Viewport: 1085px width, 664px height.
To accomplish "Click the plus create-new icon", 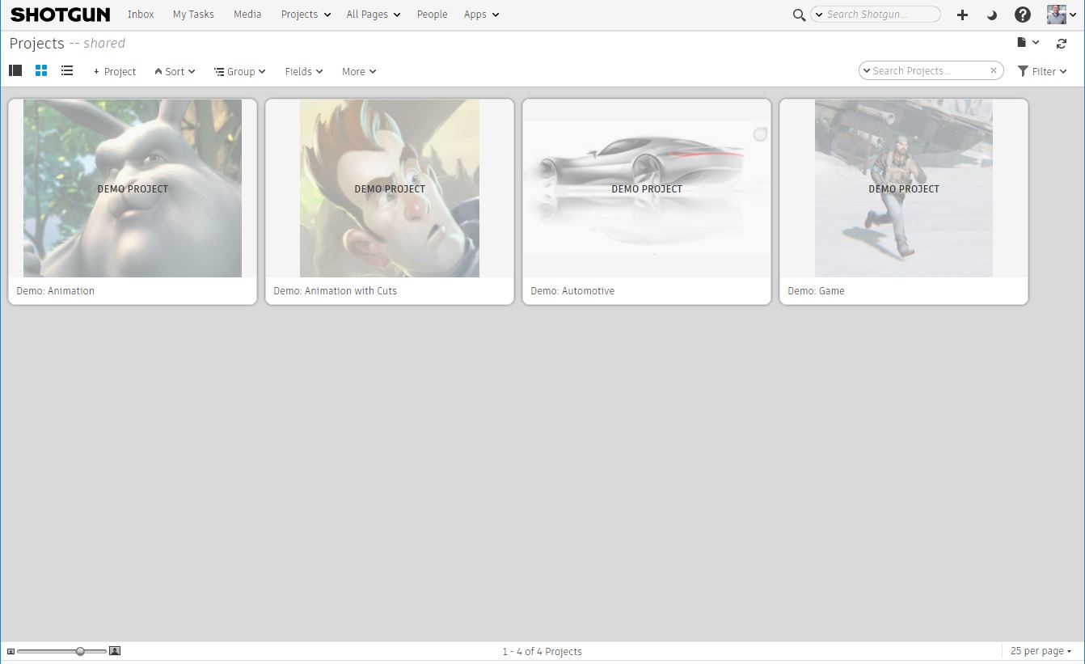I will 962,15.
